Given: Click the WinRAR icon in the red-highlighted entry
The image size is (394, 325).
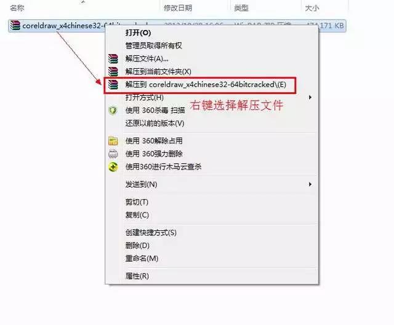Looking at the screenshot, I should coord(113,85).
